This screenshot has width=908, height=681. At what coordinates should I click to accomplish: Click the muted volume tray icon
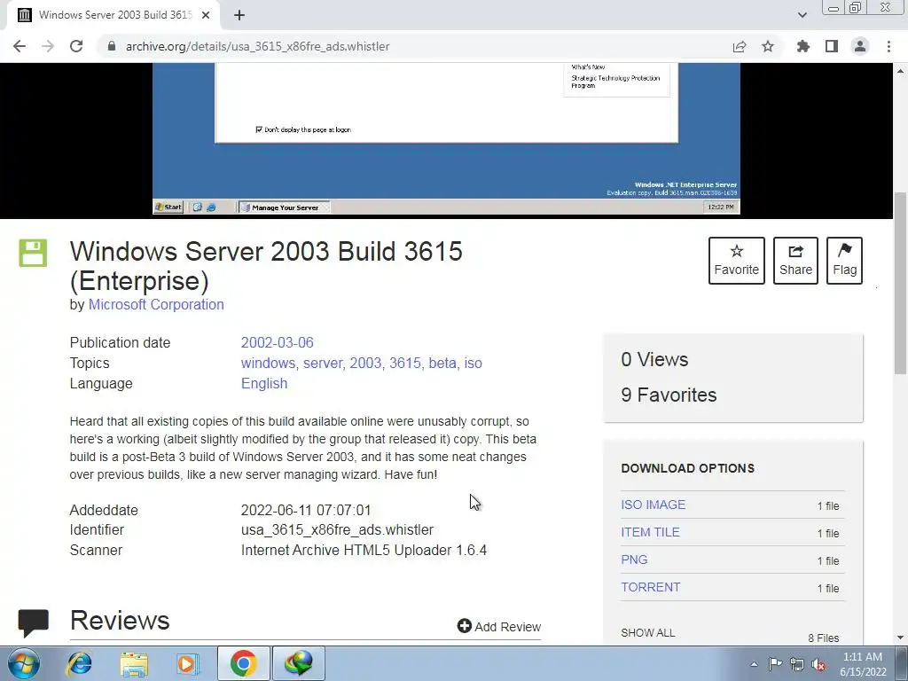coord(818,664)
